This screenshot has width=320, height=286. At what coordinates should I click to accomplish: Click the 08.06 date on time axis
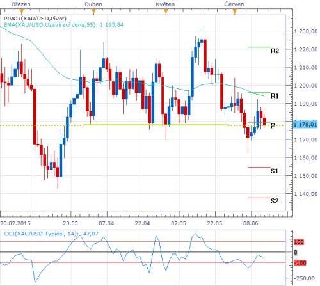pyautogui.click(x=250, y=223)
